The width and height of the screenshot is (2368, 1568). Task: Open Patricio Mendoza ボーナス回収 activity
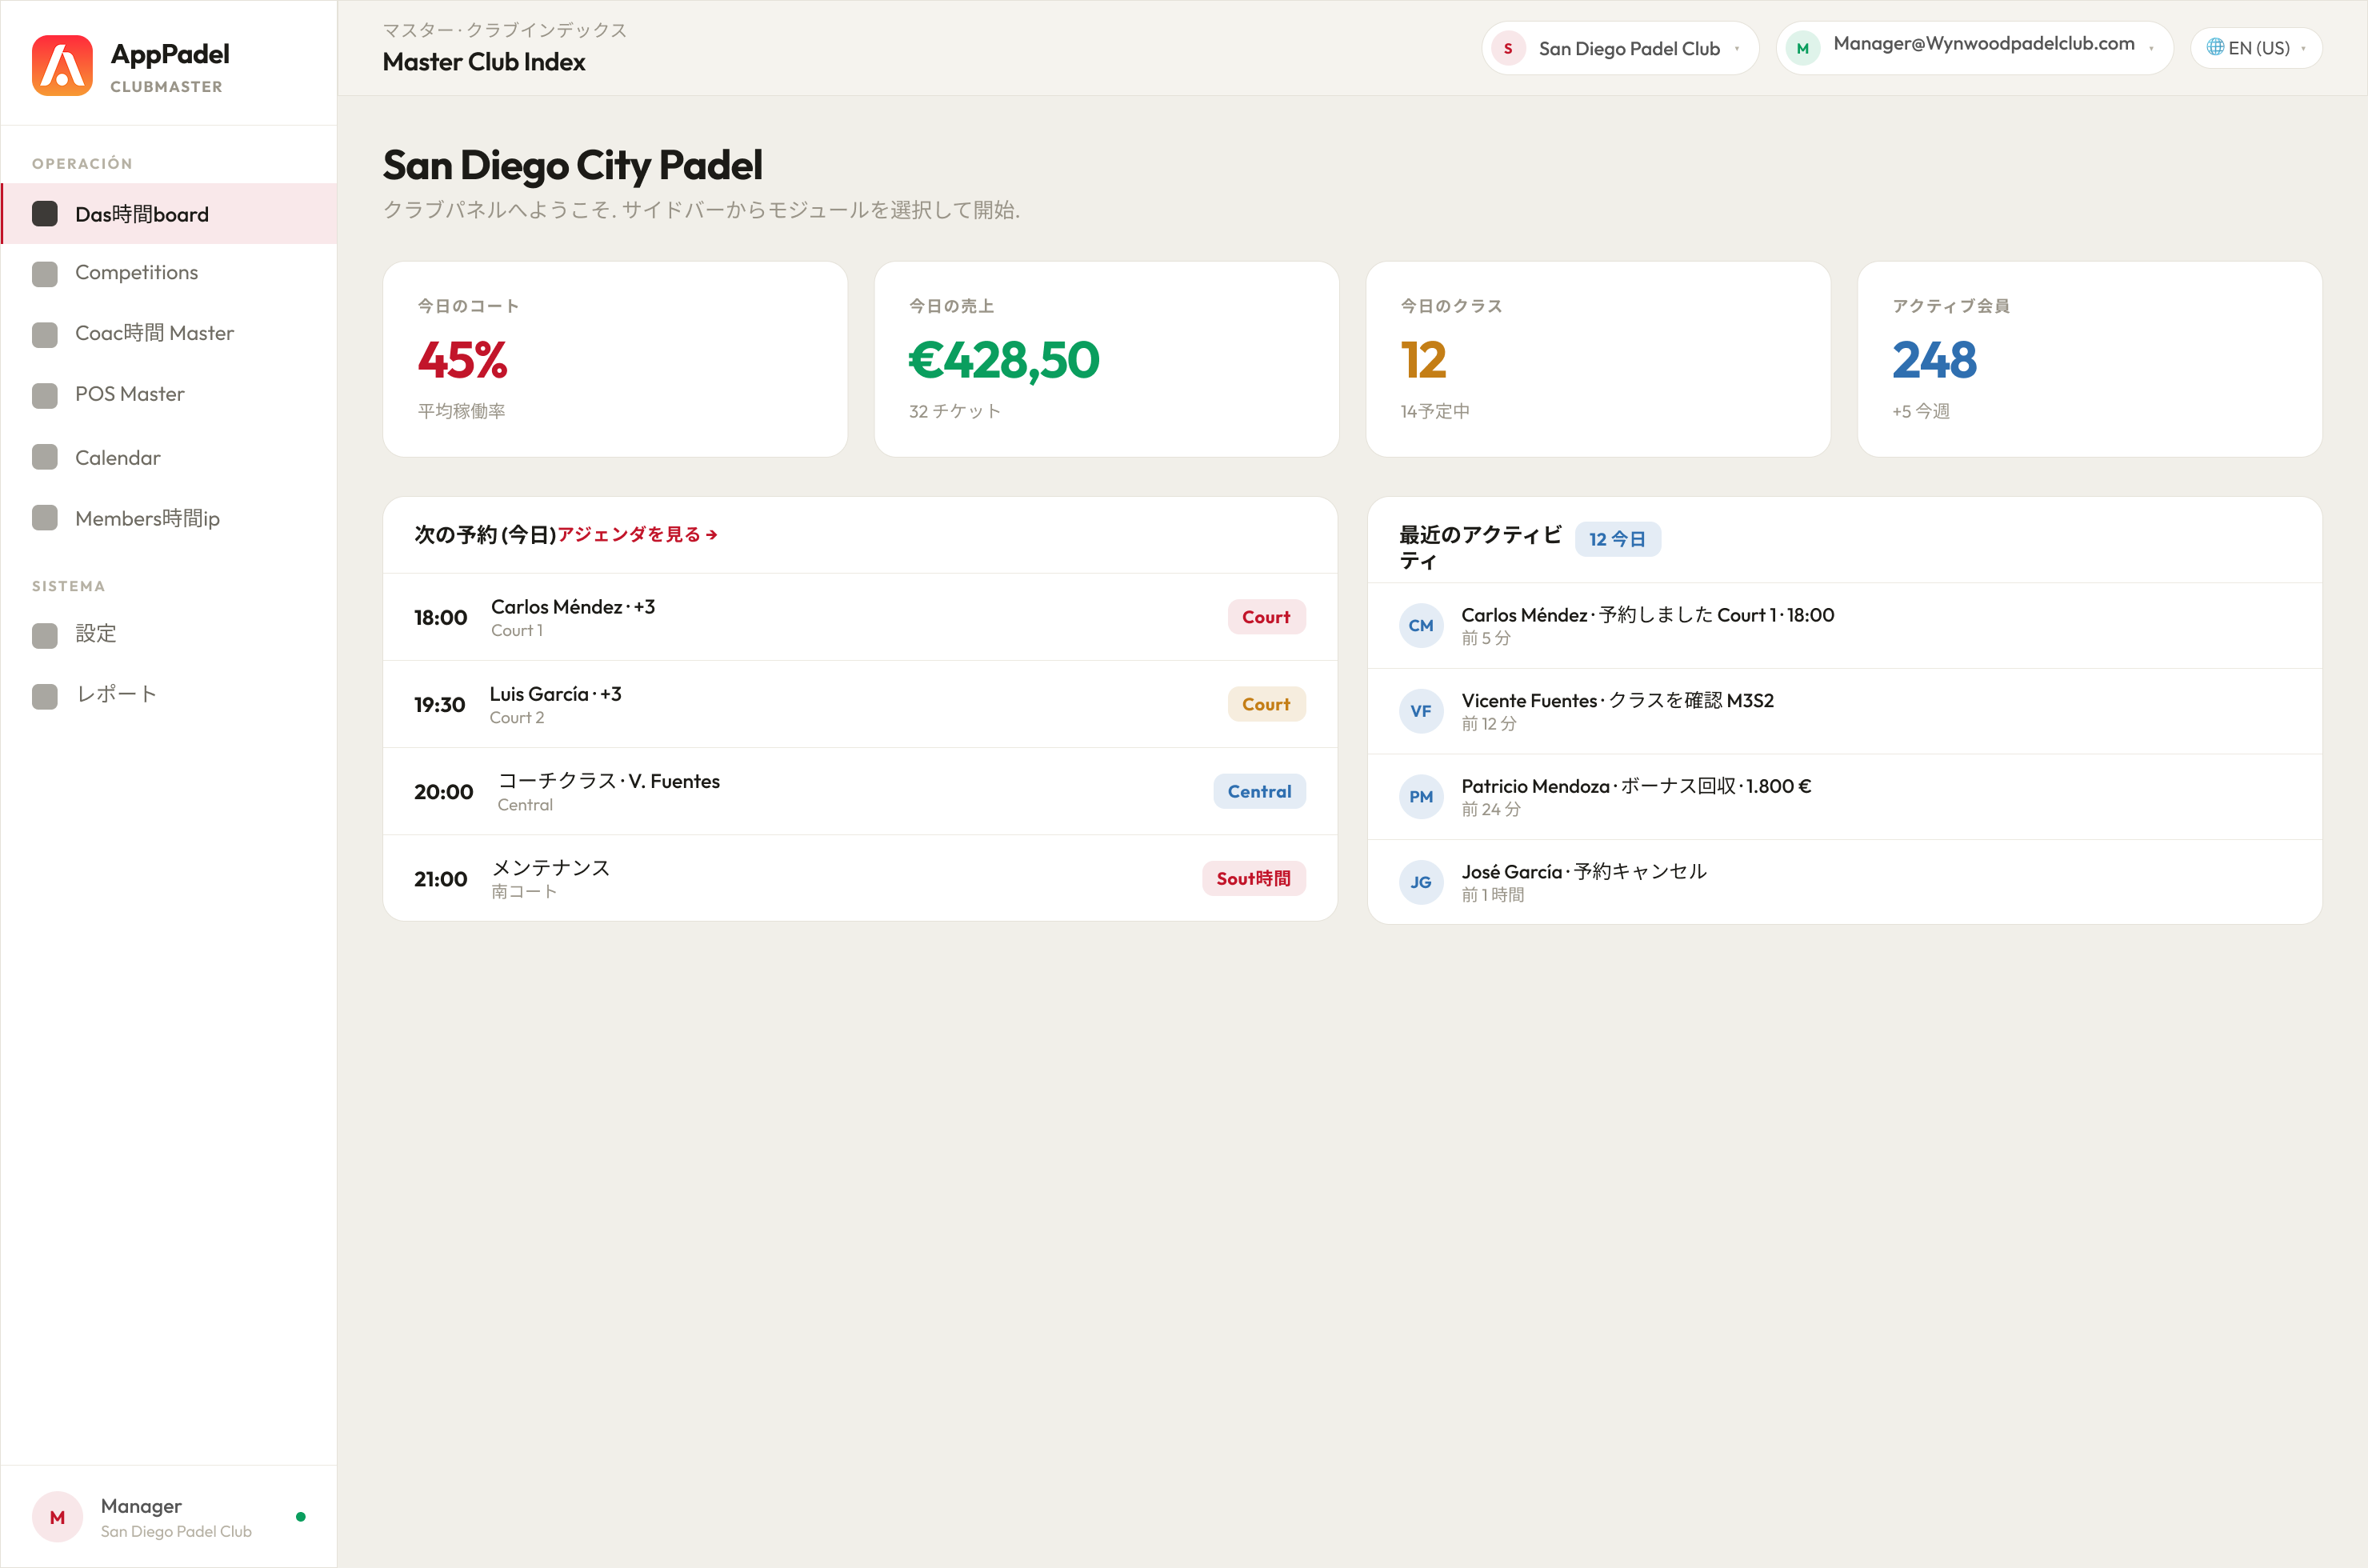click(1844, 797)
